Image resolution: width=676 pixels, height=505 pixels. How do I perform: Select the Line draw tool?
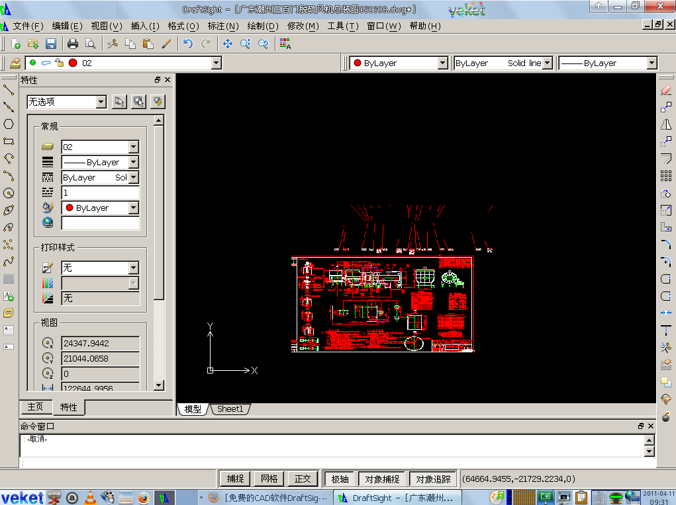9,89
